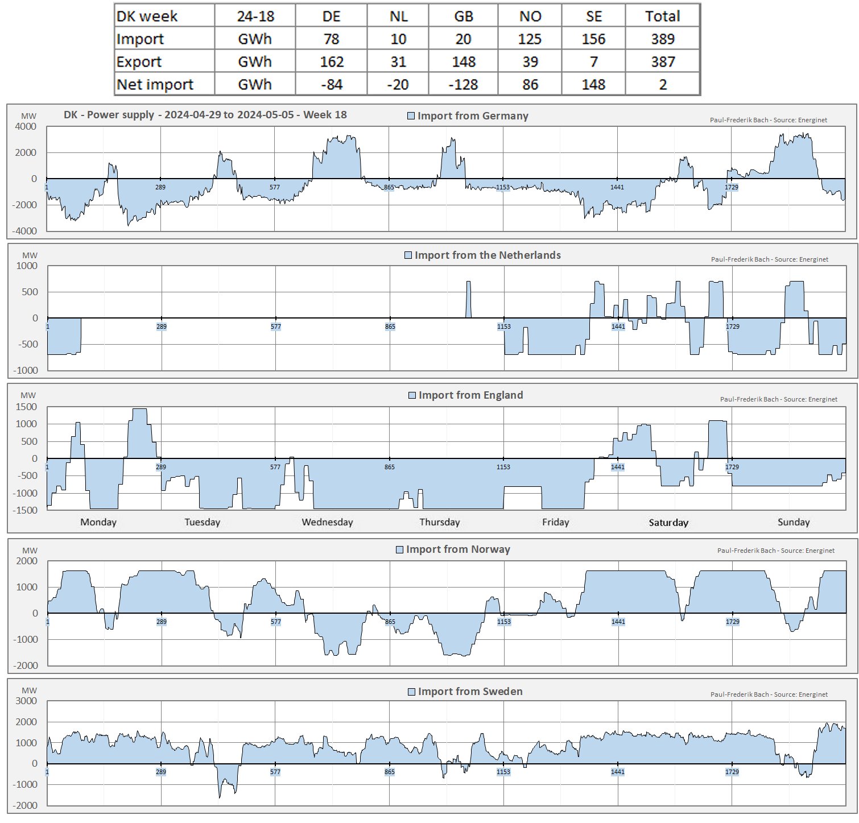
Task: Click the Wednesday label on the day axis
Action: [327, 522]
